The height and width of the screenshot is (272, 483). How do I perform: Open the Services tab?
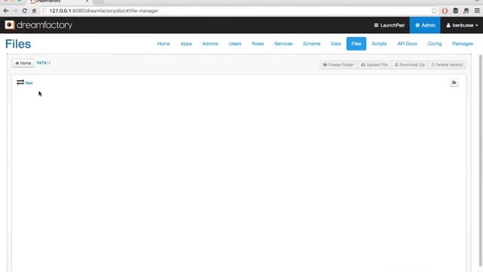pos(283,44)
